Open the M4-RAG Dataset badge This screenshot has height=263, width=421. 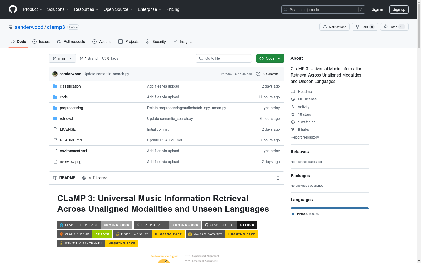(x=222, y=234)
